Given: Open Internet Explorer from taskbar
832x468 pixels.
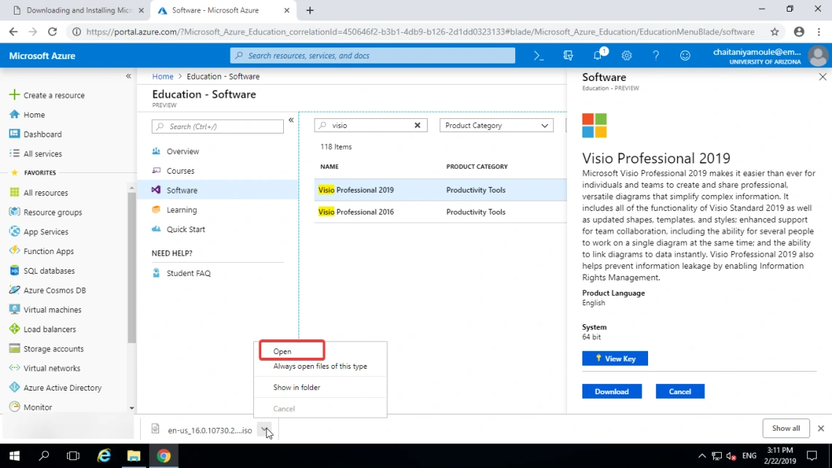Looking at the screenshot, I should tap(104, 456).
